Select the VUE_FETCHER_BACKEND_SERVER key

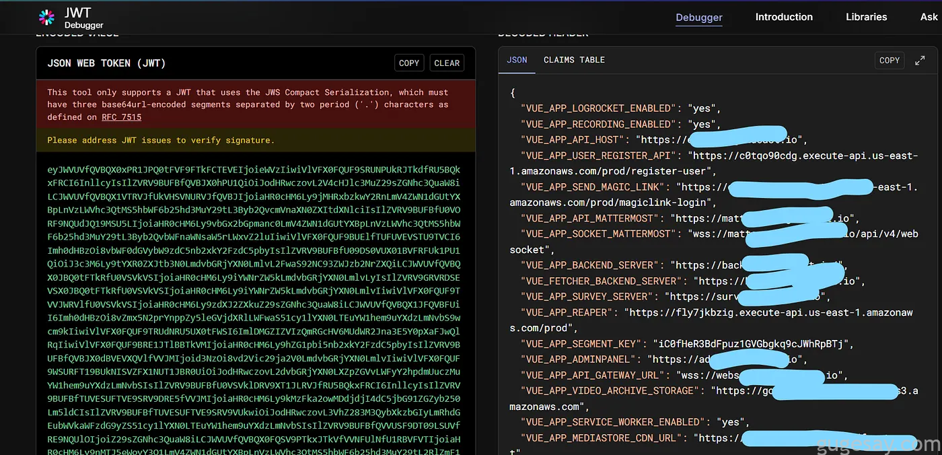coord(601,281)
